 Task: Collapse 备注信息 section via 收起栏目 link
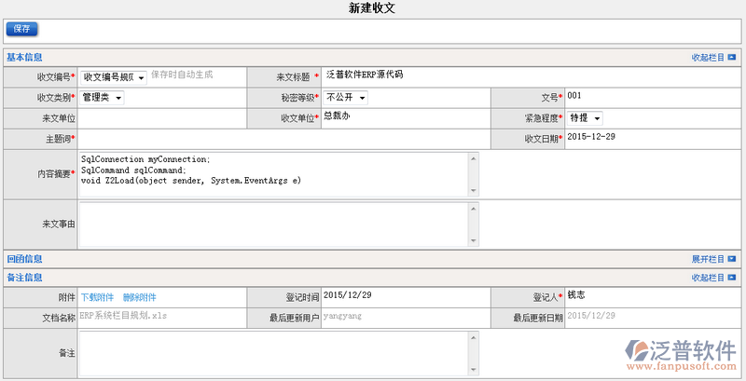[x=708, y=278]
